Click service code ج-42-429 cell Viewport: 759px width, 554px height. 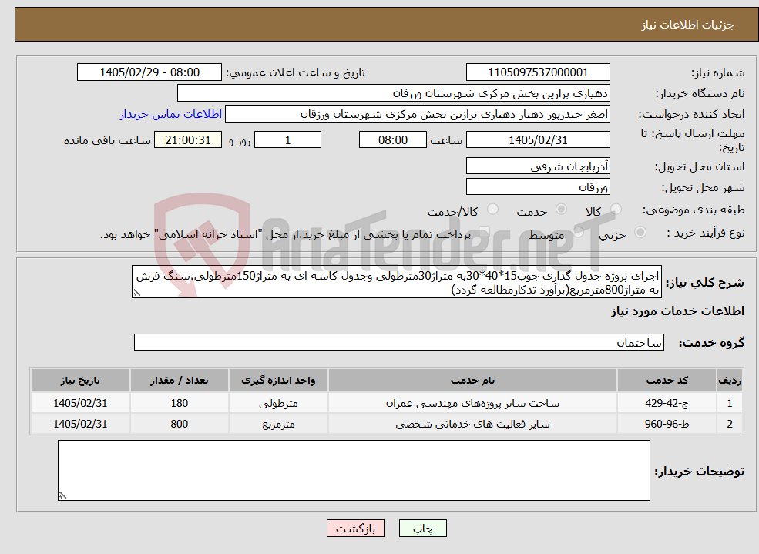tap(667, 403)
